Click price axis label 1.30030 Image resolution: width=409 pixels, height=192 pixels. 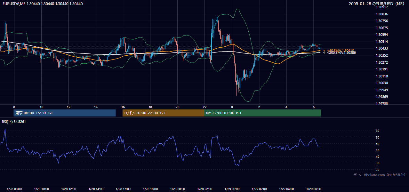(382, 83)
